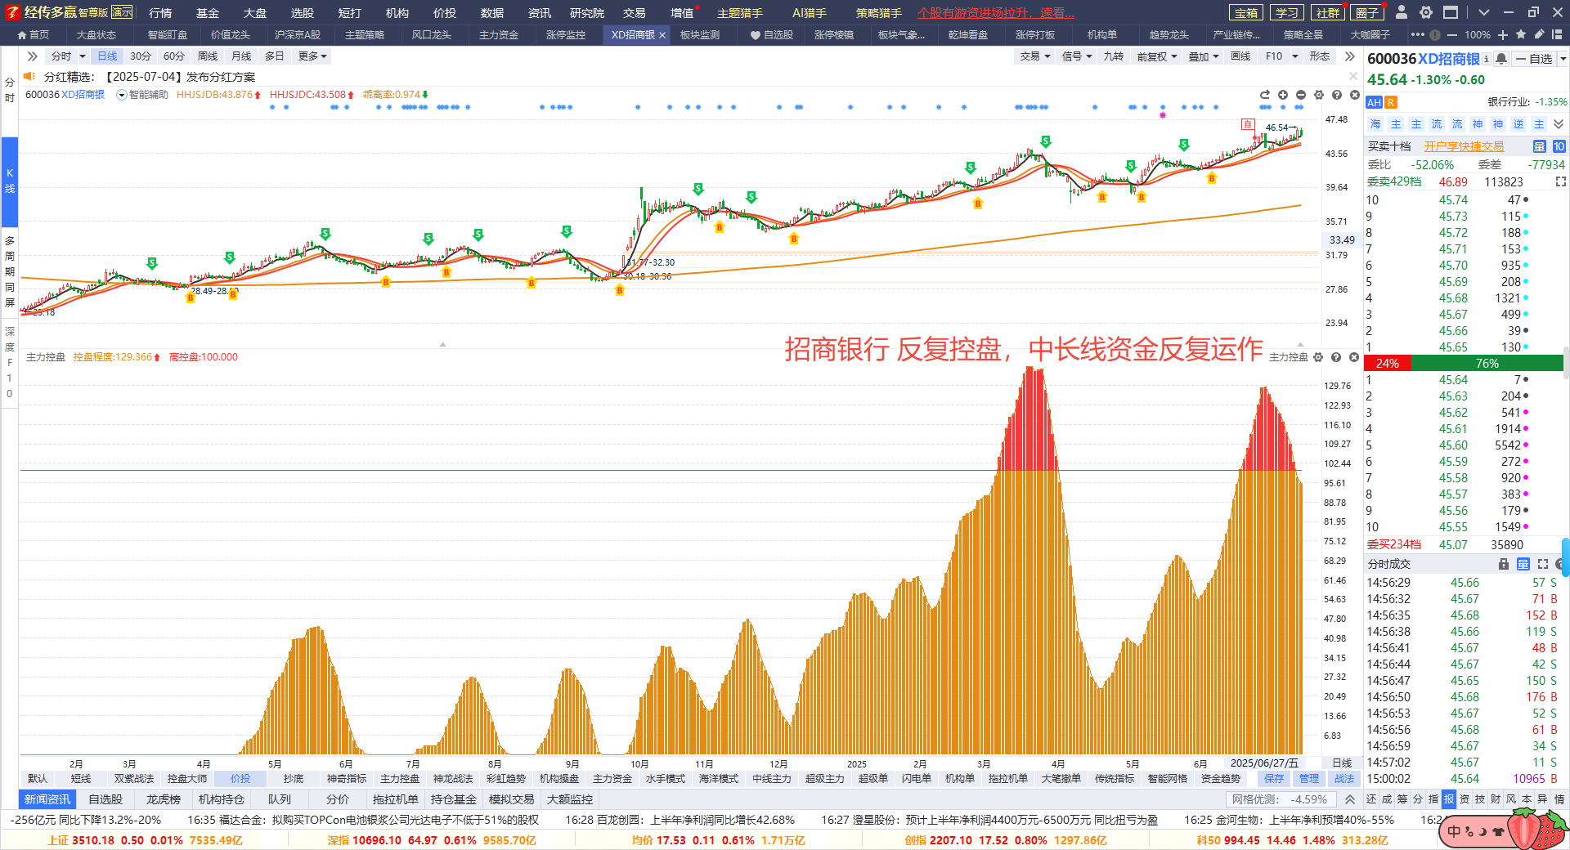
Task: Zoom in K-line chart with circled plus icon
Action: pyautogui.click(x=1283, y=95)
